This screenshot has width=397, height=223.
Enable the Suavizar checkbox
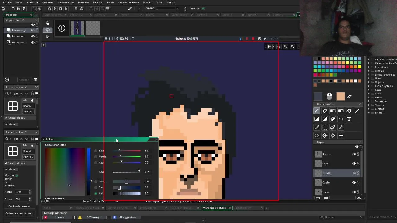(x=203, y=8)
